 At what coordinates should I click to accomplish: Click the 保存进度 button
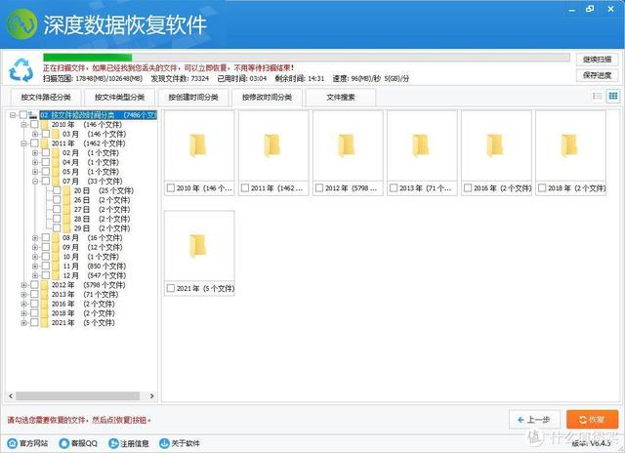coord(597,75)
